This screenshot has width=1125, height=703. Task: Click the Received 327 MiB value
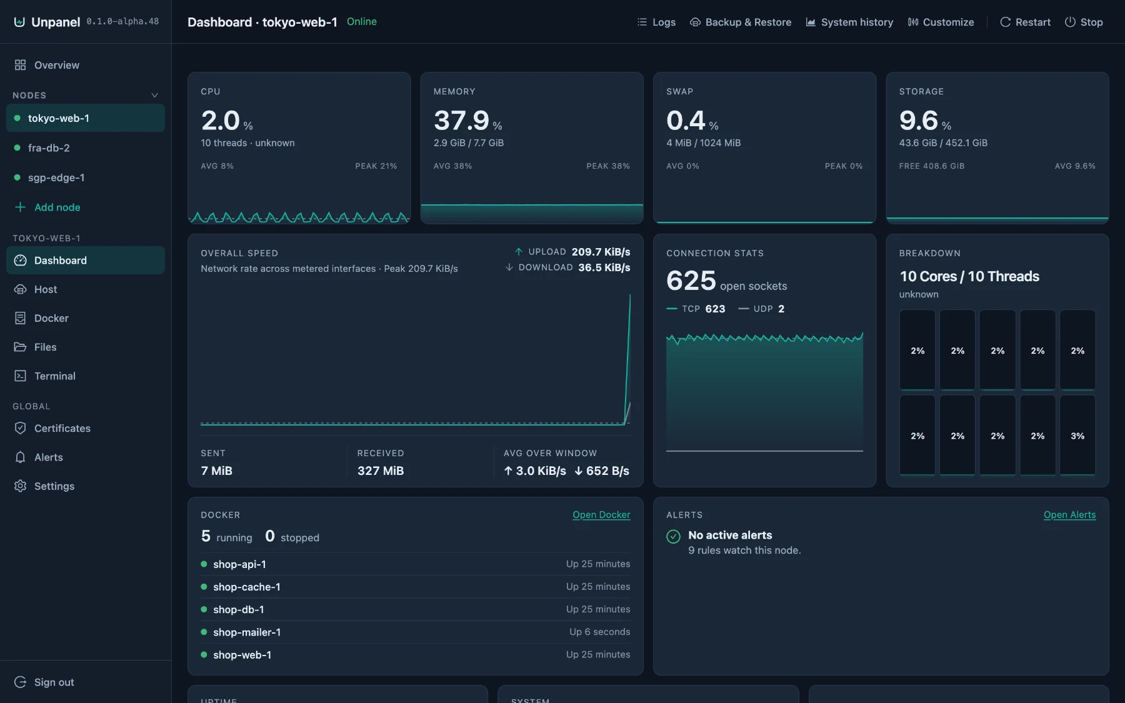(x=381, y=471)
